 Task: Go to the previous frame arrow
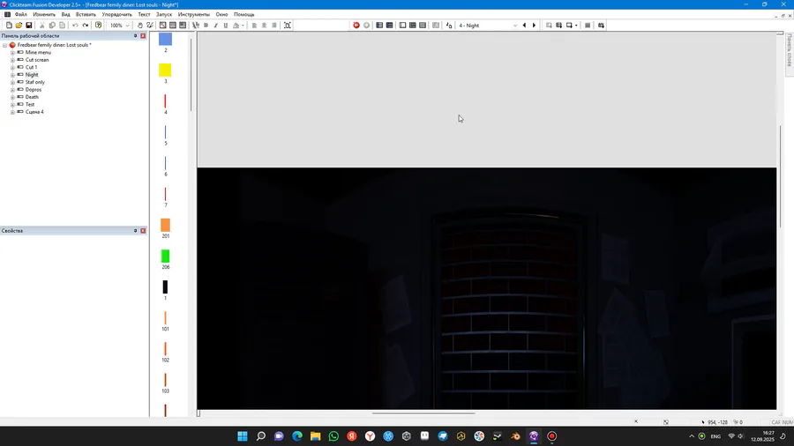coord(524,26)
